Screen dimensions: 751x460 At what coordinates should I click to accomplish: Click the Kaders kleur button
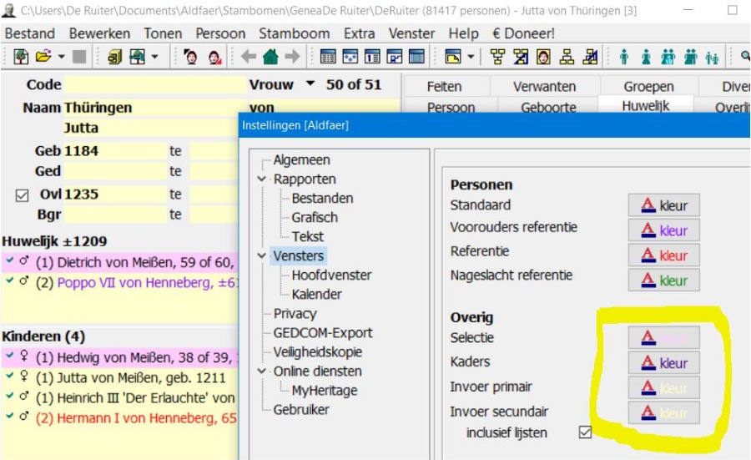663,363
